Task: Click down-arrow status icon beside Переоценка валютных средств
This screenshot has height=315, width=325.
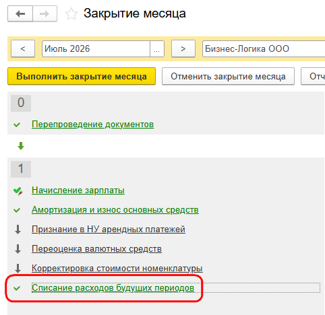Action: click(x=18, y=249)
